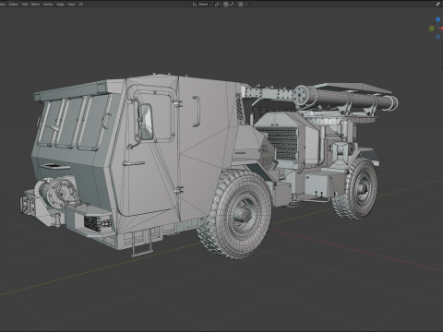Click the transform orientation icon beside Global
443x332 pixels.
click(x=195, y=5)
